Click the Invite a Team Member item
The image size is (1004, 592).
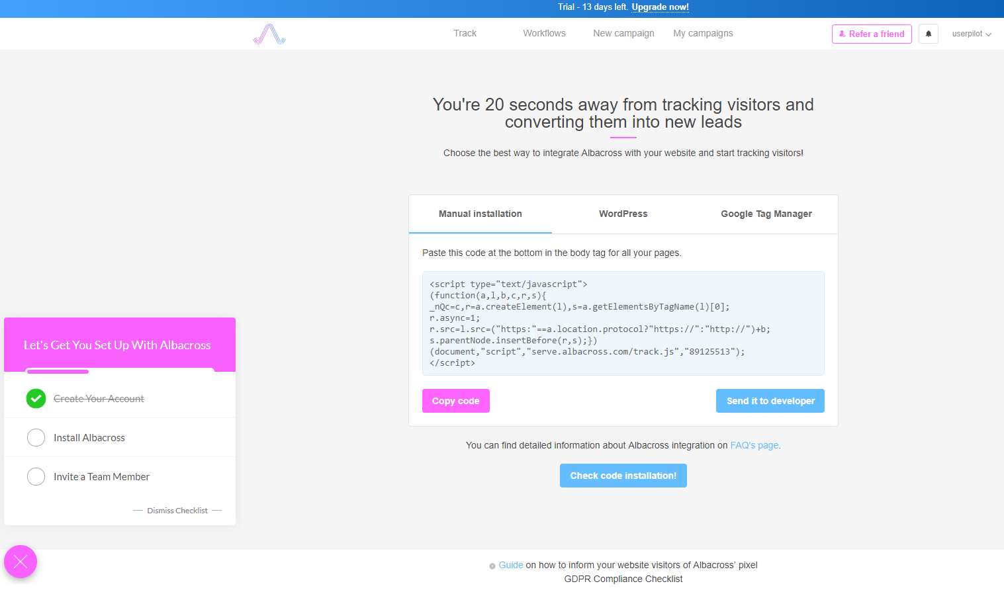pyautogui.click(x=120, y=476)
